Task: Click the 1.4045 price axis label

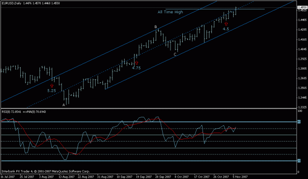Action: pyautogui.click(x=303, y=49)
